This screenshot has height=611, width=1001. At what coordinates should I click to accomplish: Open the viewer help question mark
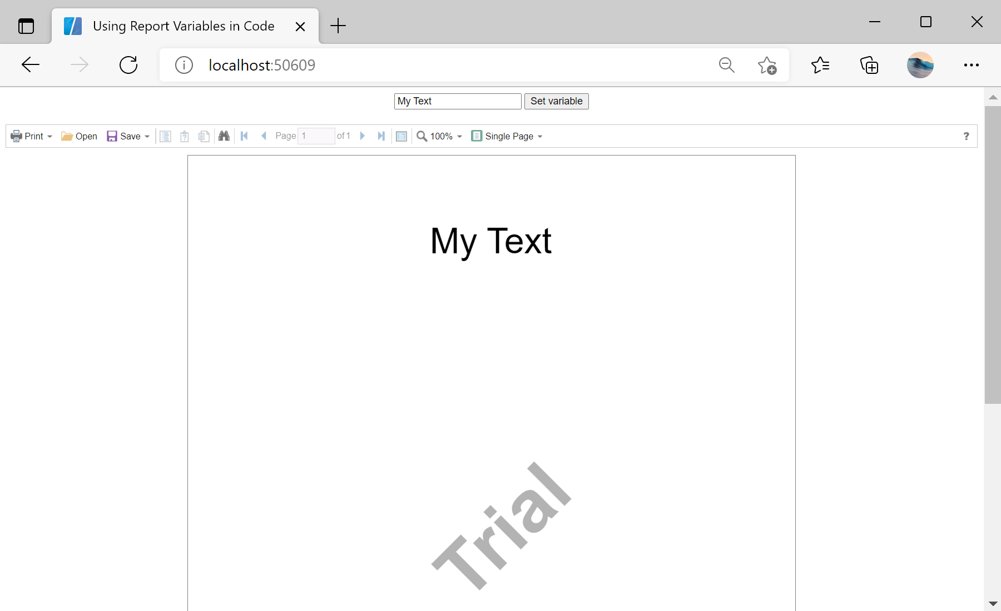(966, 136)
